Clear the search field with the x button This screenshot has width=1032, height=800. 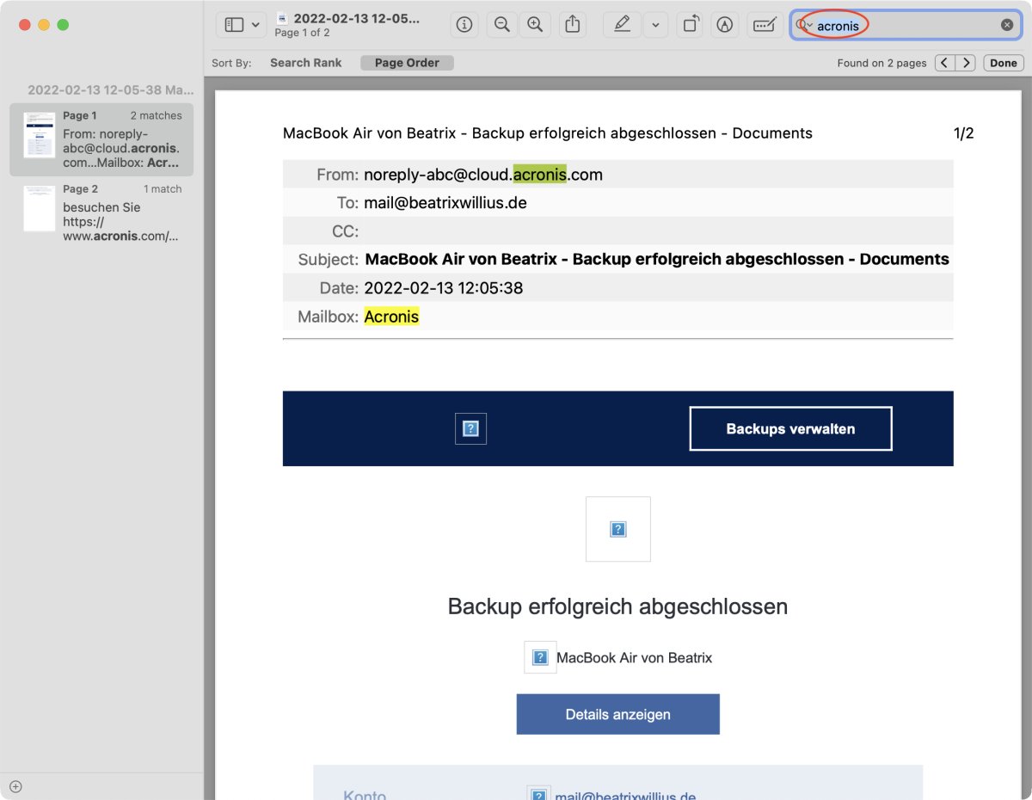(1006, 24)
